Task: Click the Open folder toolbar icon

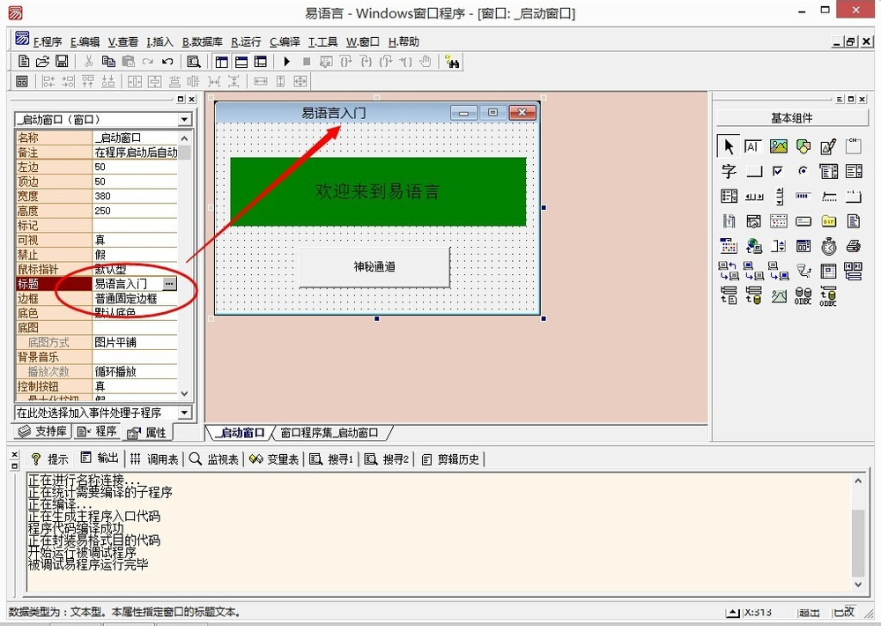Action: (42, 62)
